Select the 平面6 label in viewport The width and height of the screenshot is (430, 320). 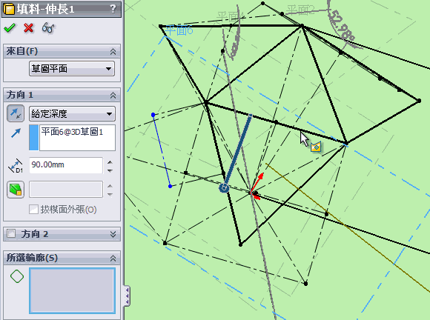click(x=179, y=30)
